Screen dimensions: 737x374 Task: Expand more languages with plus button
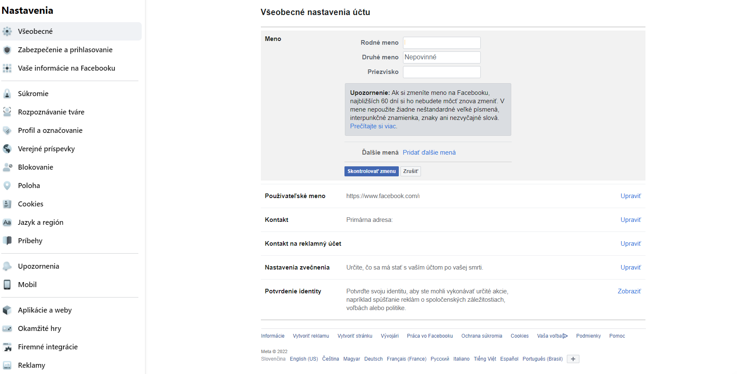573,359
